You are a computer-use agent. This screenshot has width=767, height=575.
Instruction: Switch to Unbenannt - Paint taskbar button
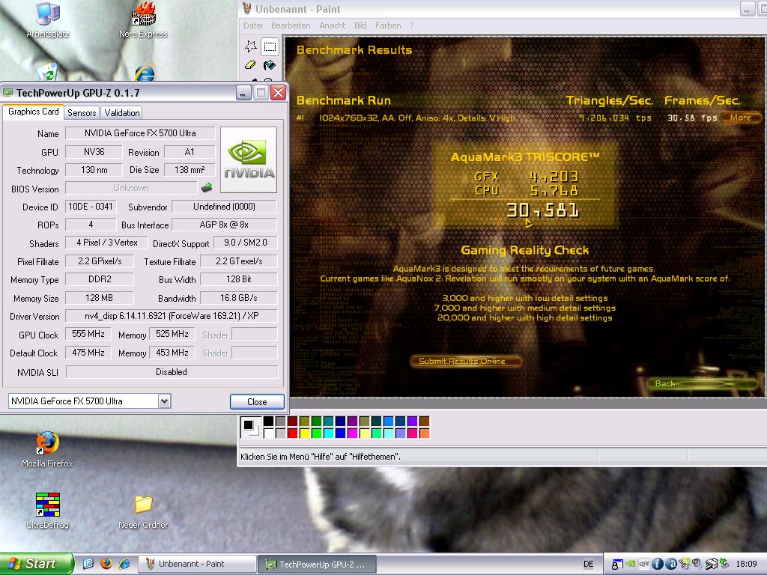(197, 564)
